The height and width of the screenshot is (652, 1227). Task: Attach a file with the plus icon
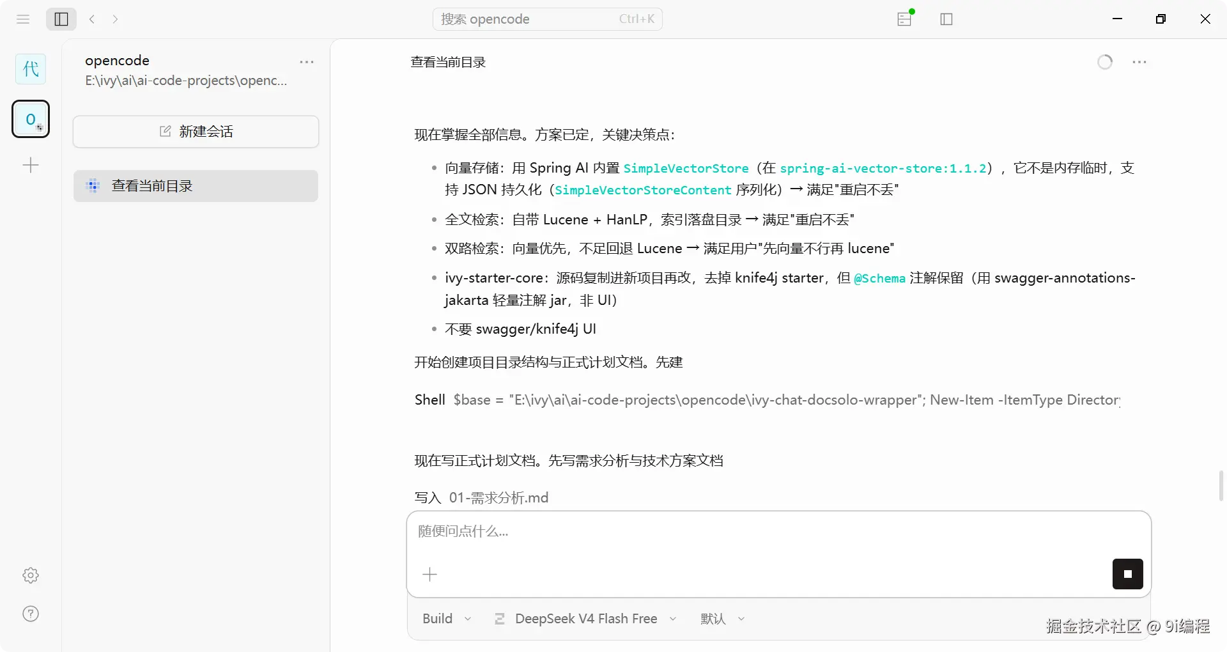430,575
